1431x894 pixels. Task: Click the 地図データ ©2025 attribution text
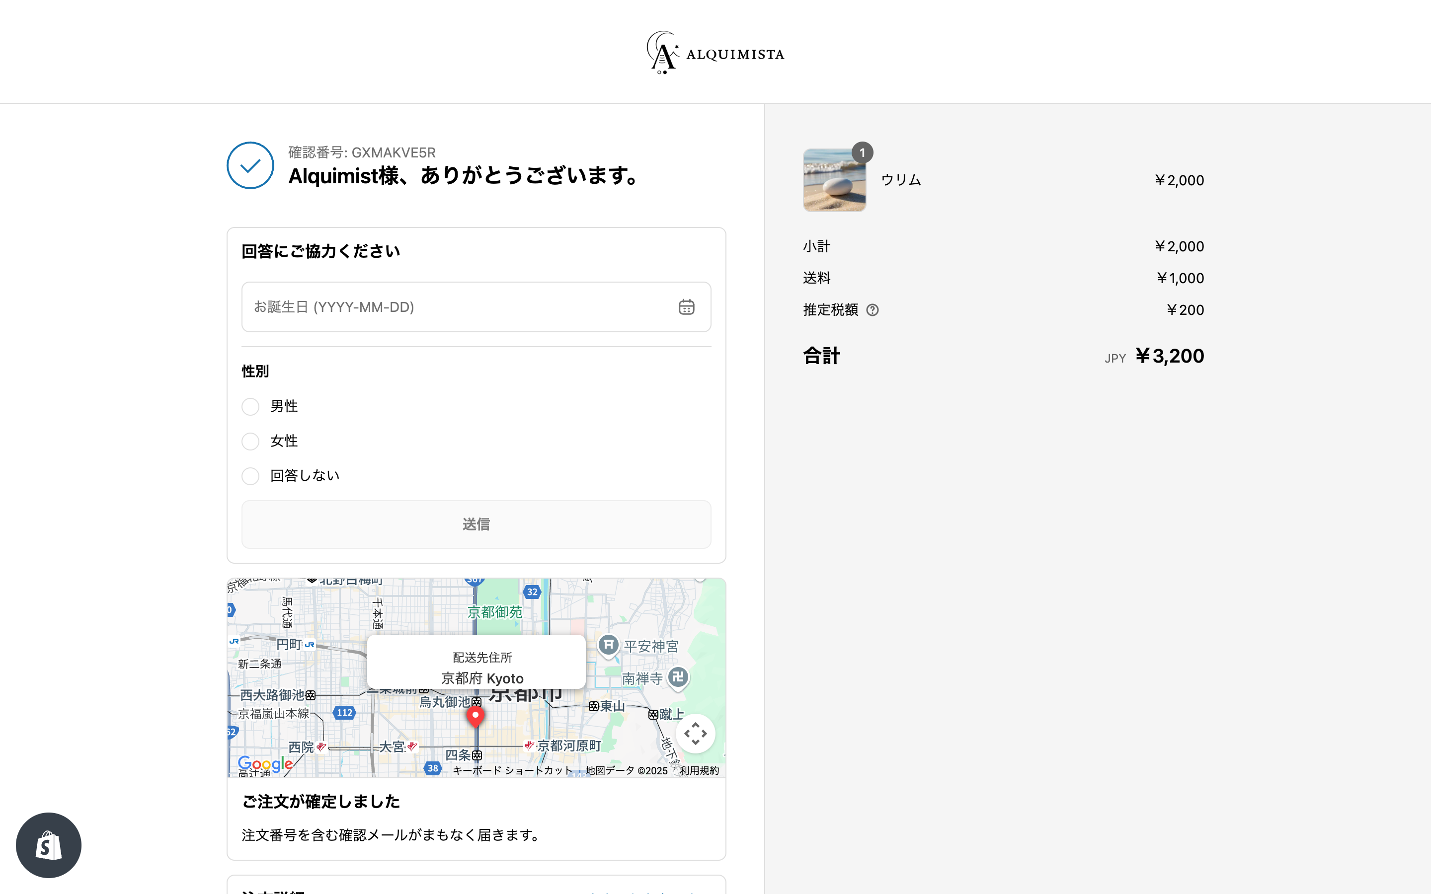pos(626,770)
